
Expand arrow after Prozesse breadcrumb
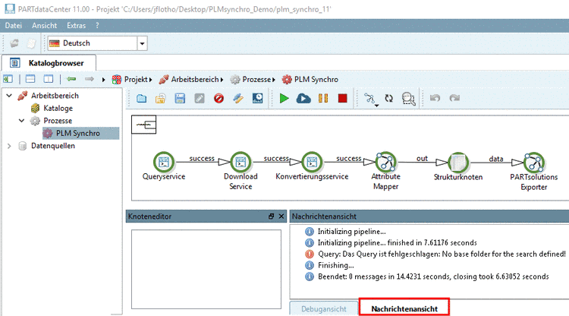pyautogui.click(x=274, y=80)
